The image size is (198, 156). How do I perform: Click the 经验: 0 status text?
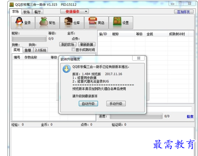point(18,124)
